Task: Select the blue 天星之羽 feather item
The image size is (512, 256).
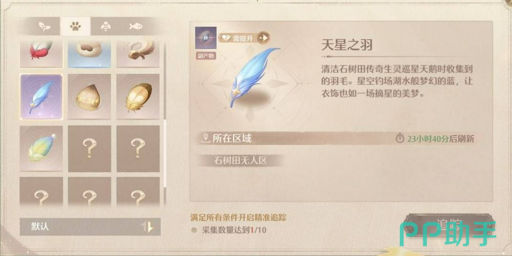Action: pyautogui.click(x=41, y=96)
